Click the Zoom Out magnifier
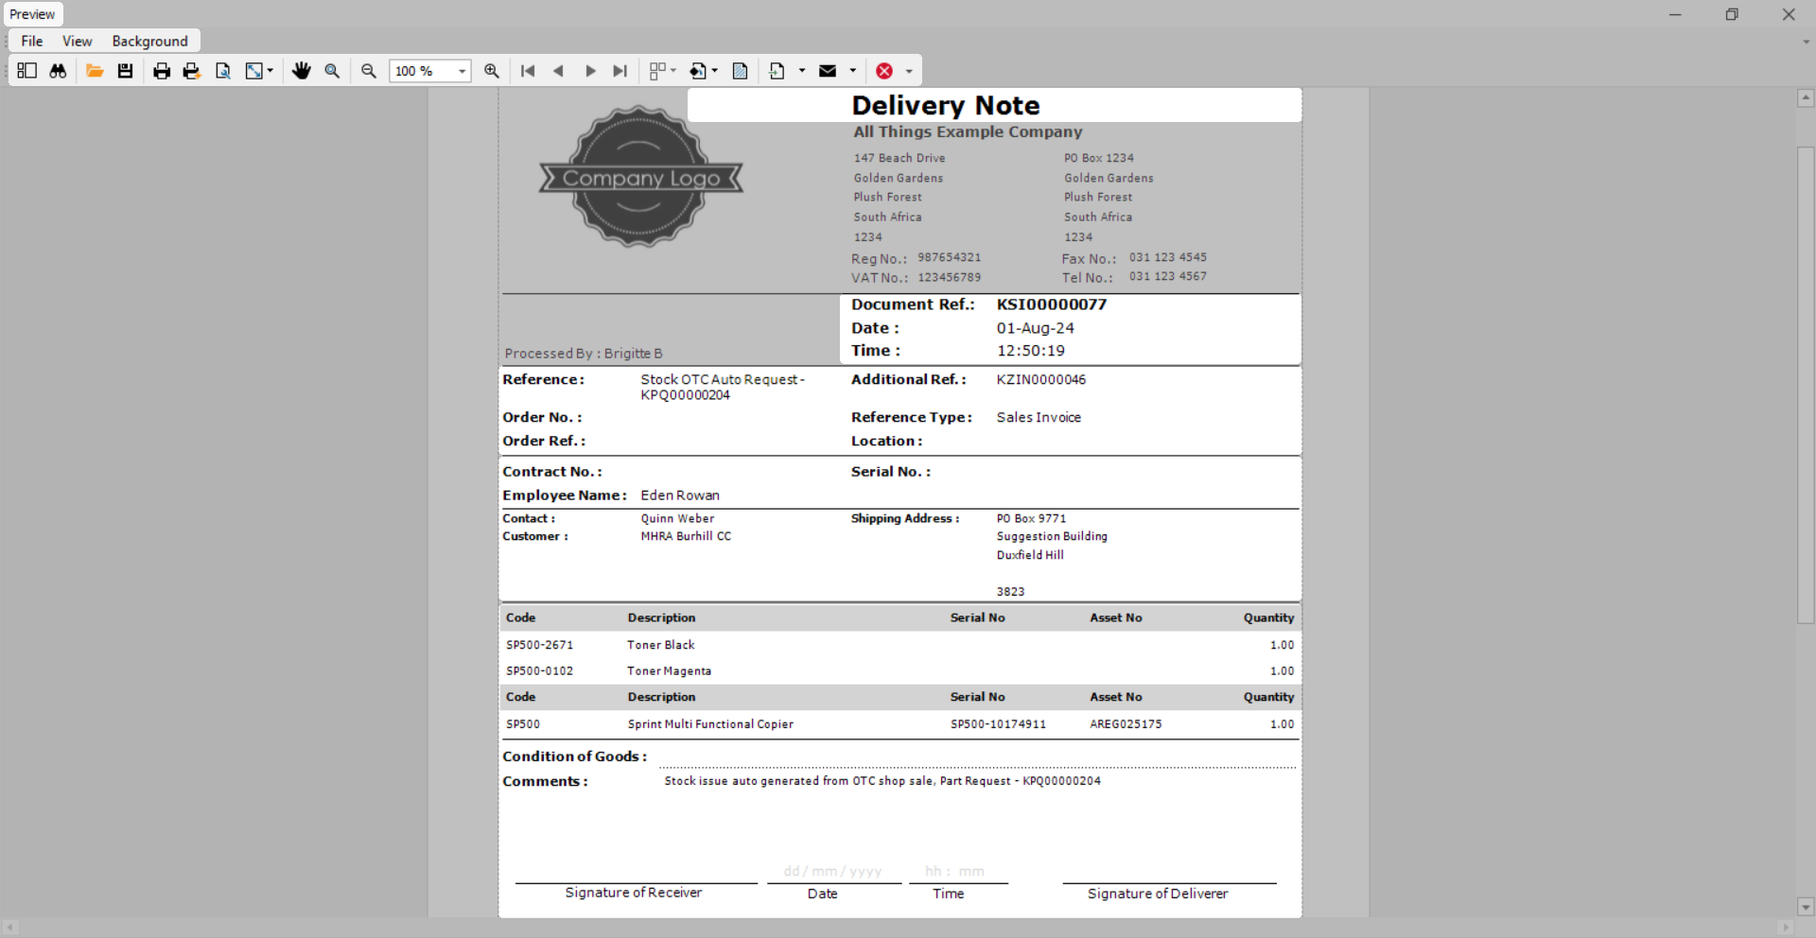 pos(369,71)
